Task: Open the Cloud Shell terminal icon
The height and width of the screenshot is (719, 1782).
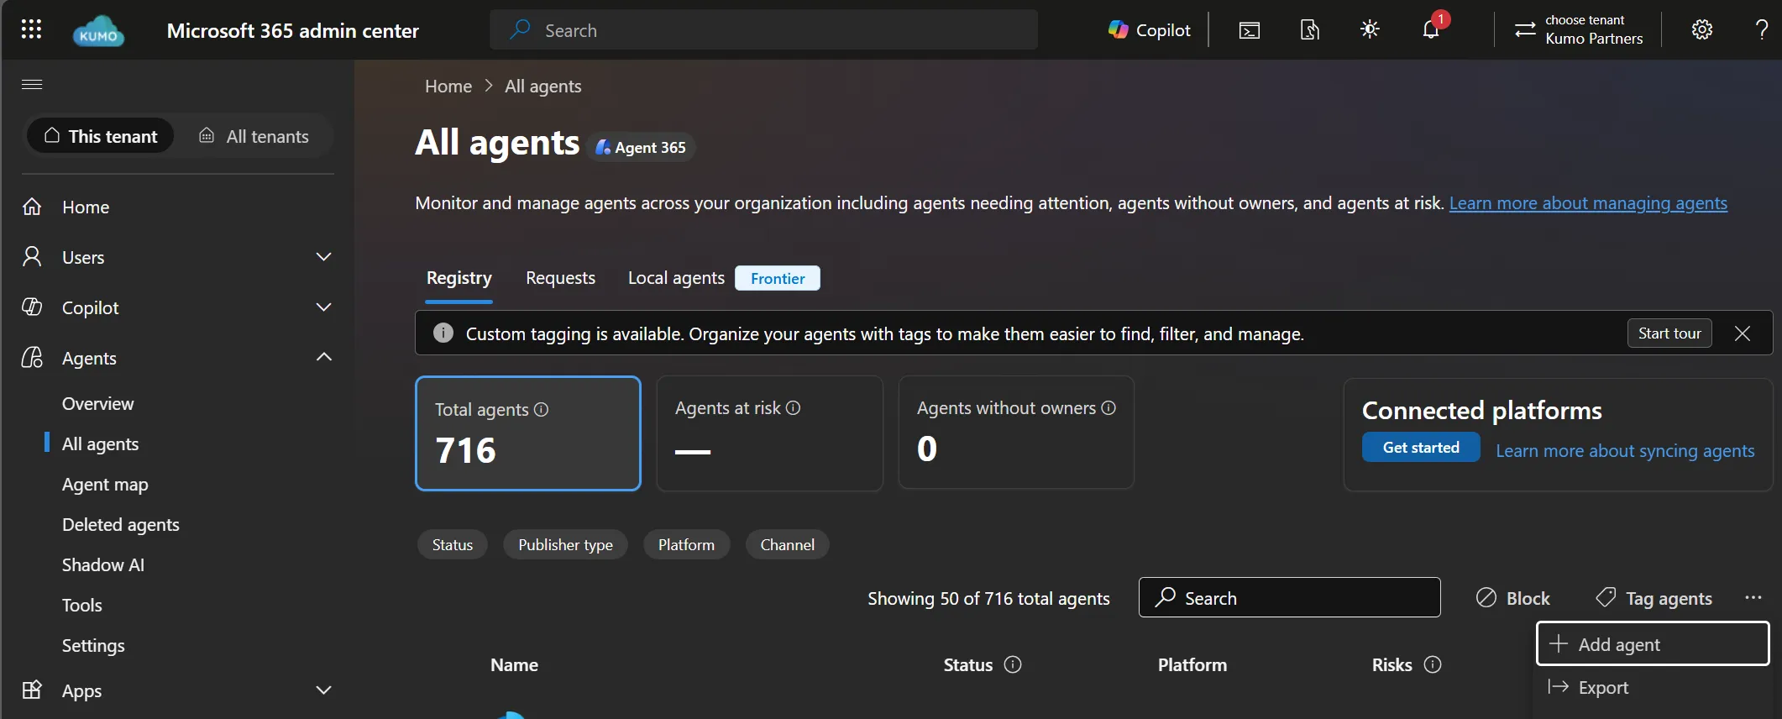Action: (1249, 30)
